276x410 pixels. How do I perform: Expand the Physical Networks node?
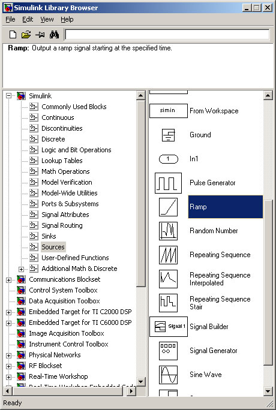pos(8,355)
